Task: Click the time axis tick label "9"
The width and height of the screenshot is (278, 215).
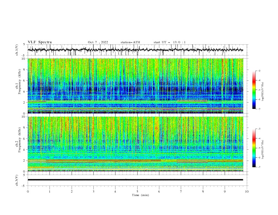Action: [x=225, y=191]
